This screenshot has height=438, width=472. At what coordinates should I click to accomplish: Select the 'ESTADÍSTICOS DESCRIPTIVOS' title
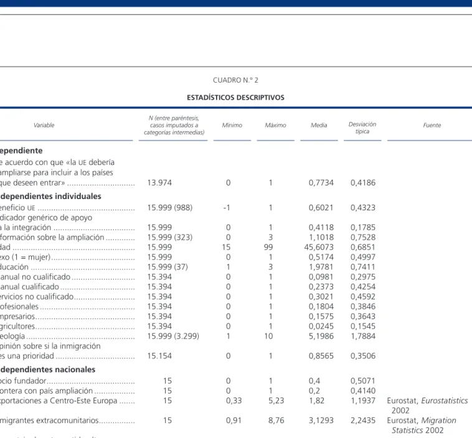235,98
